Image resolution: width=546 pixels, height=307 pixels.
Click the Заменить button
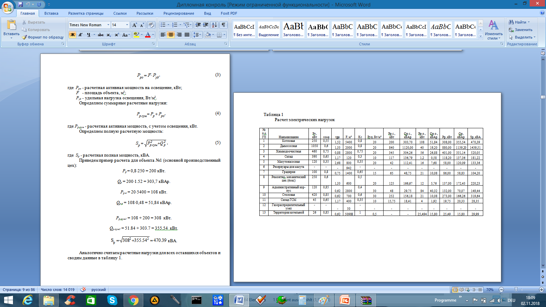[521, 30]
